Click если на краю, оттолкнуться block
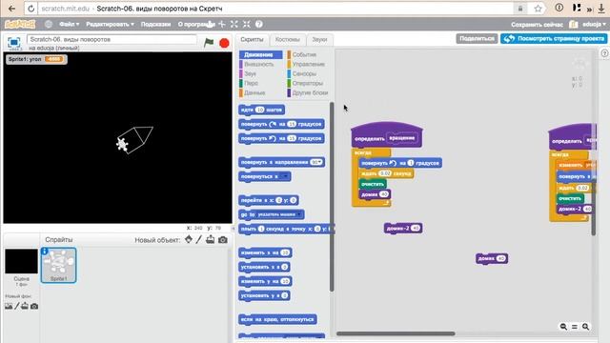 pyautogui.click(x=277, y=319)
